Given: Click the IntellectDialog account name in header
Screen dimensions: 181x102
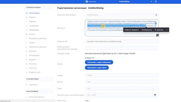Looking at the screenshot, I should click(124, 1).
